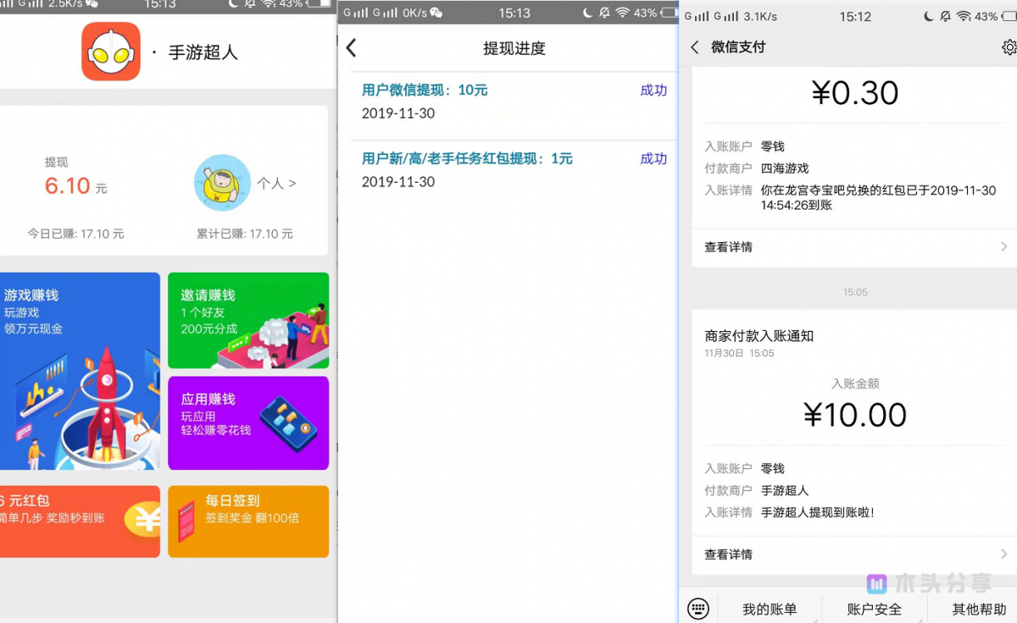The height and width of the screenshot is (623, 1017).
Task: Expand ¥0.30 details chevron arrow
Action: pyautogui.click(x=1003, y=247)
